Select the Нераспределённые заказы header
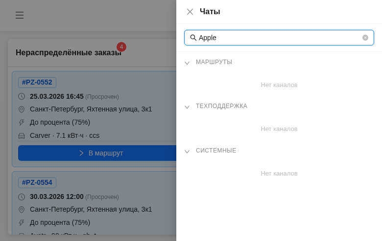This screenshot has width=382, height=241. coord(69,52)
